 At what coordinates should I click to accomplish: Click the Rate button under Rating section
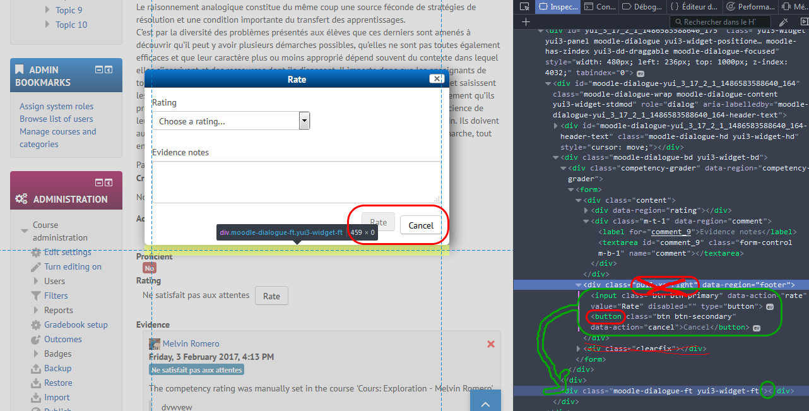[x=271, y=295]
